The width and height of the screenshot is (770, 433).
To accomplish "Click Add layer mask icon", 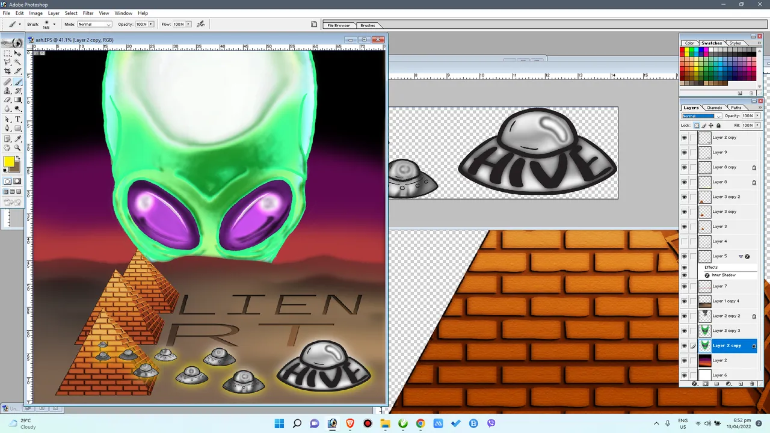I will pos(706,384).
